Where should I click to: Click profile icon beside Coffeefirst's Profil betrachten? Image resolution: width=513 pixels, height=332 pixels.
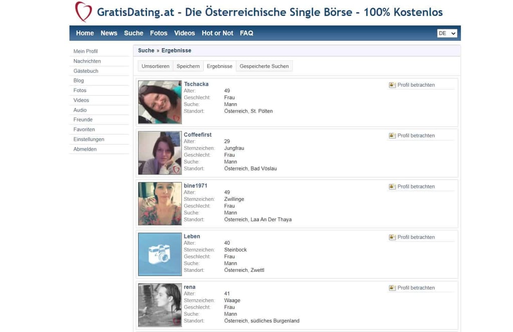click(392, 136)
